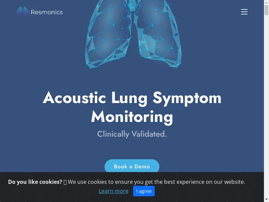The width and height of the screenshot is (269, 202).
Task: Open the hamburger navigation menu
Action: tap(244, 12)
